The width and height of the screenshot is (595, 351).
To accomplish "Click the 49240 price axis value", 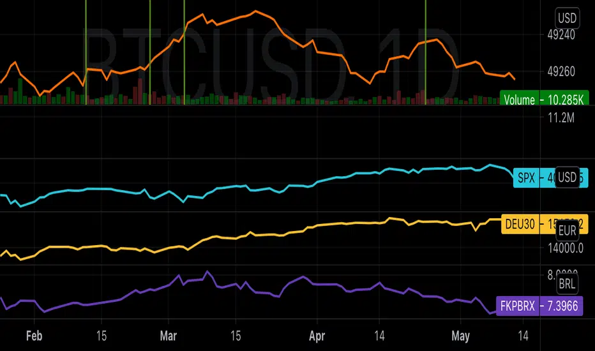I will click(x=561, y=35).
